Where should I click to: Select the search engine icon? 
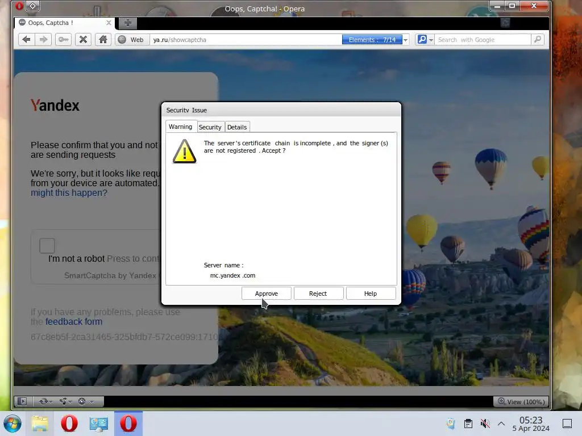coord(422,39)
